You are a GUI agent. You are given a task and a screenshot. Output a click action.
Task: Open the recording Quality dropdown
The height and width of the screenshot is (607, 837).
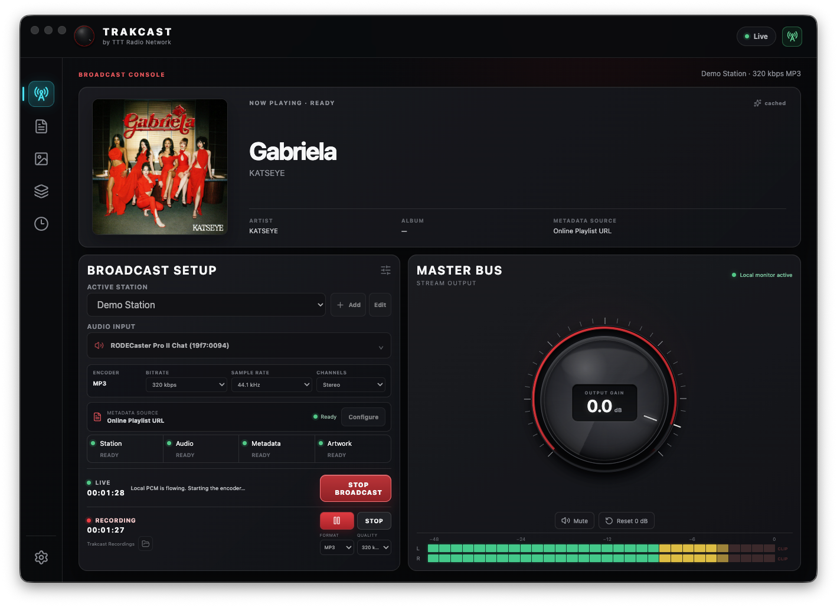[x=374, y=547]
